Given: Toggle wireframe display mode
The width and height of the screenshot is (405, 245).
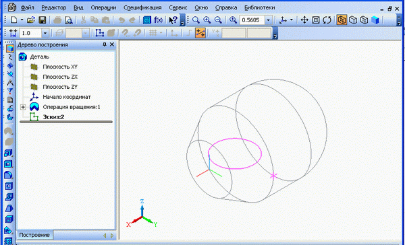Looking at the screenshot, I should [342, 20].
